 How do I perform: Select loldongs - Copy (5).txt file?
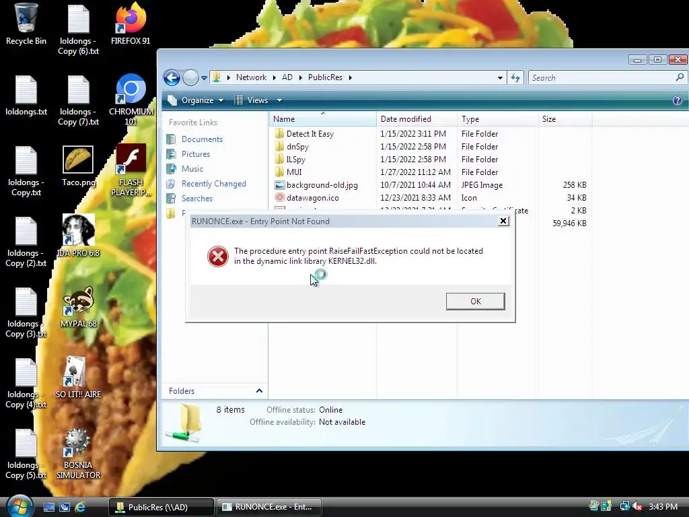(x=26, y=454)
